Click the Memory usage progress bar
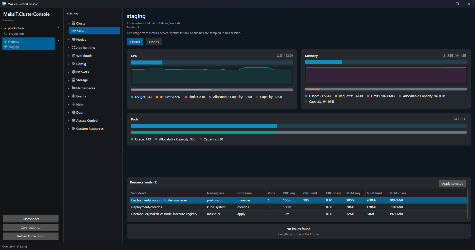The image size is (475, 250). pos(386,62)
